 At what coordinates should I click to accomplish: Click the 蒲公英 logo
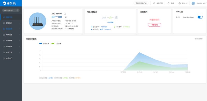click(9, 3)
